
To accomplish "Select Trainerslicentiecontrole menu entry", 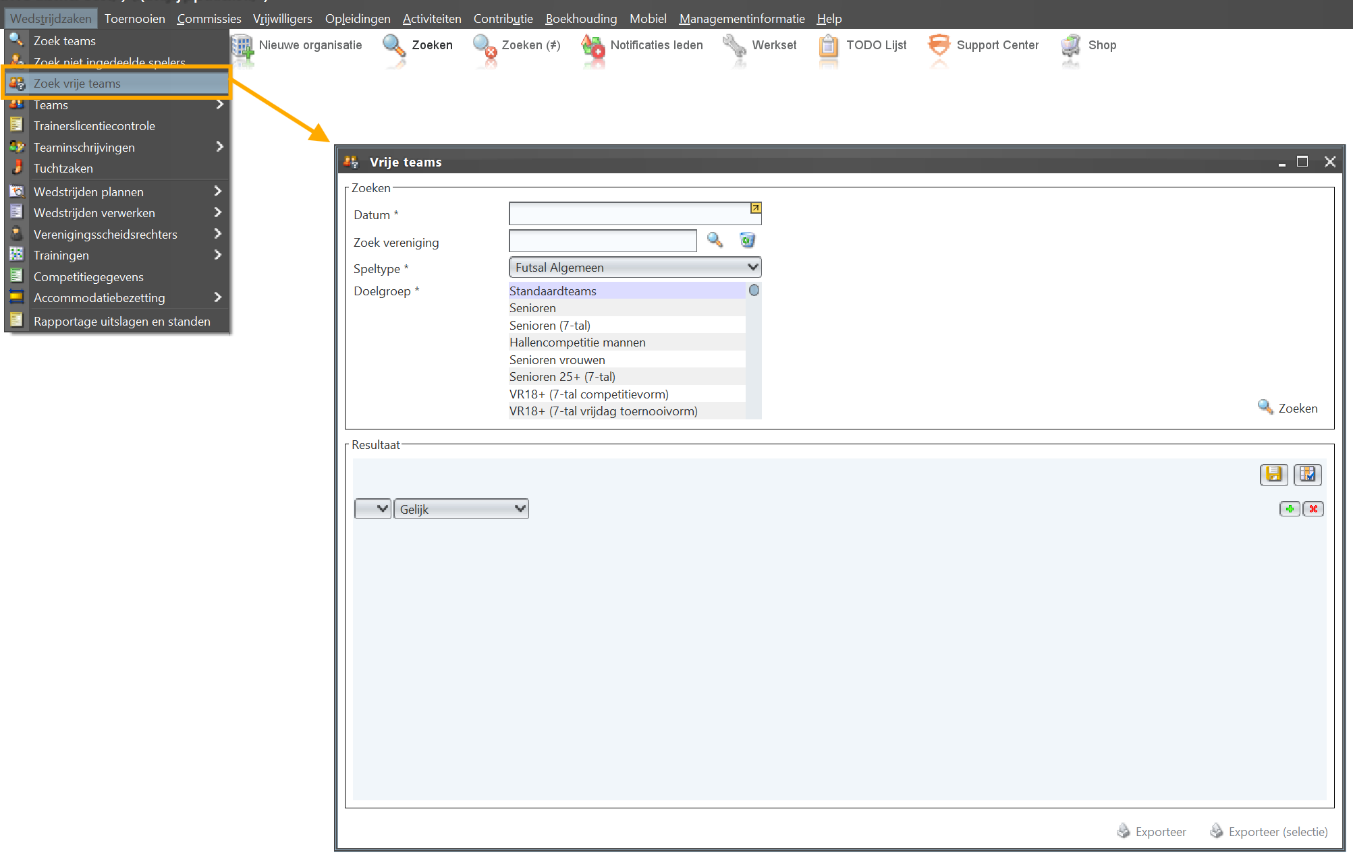I will [x=94, y=126].
